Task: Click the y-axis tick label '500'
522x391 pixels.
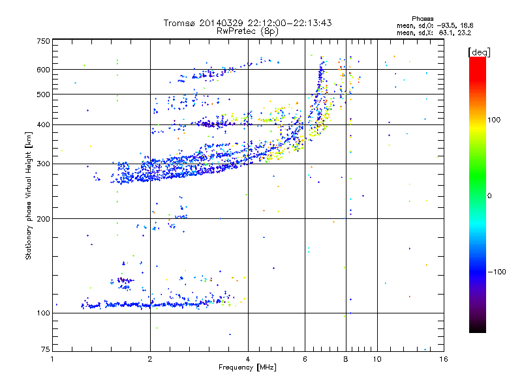Action: tap(44, 94)
